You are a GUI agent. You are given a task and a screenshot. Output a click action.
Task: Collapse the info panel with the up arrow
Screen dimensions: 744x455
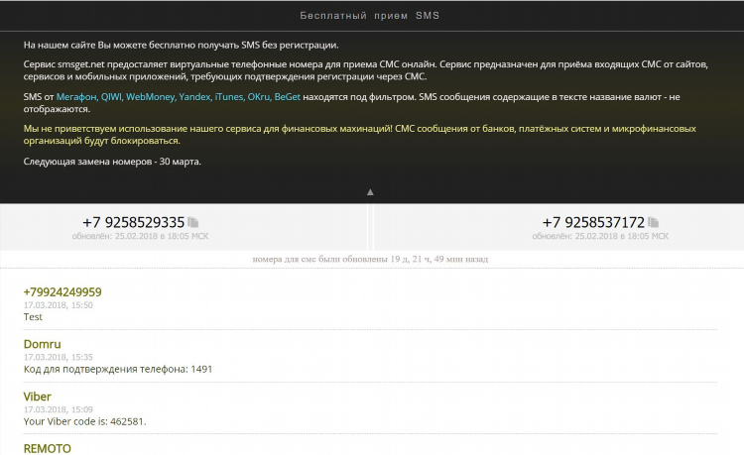pyautogui.click(x=370, y=192)
